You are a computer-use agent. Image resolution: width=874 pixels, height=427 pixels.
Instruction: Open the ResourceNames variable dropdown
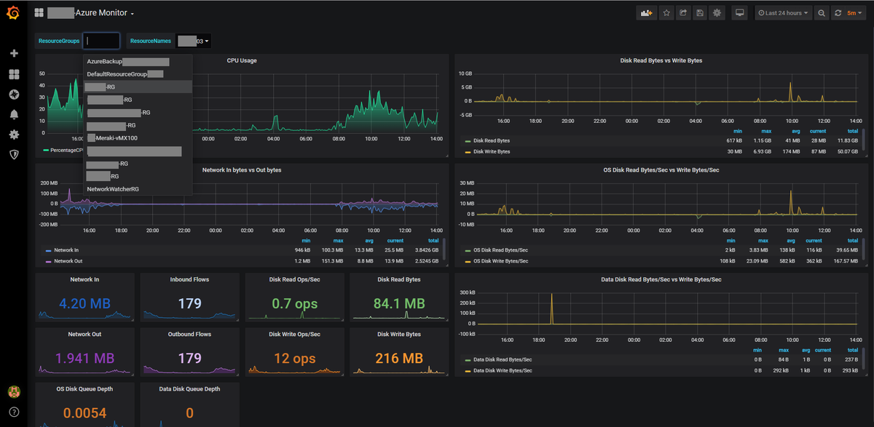pos(194,41)
